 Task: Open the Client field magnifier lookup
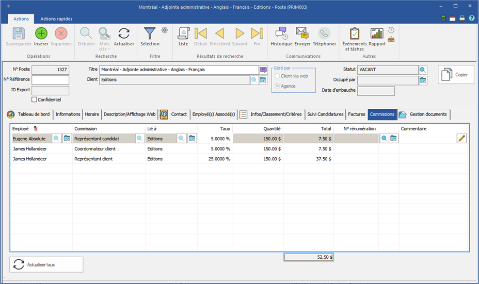(x=254, y=80)
